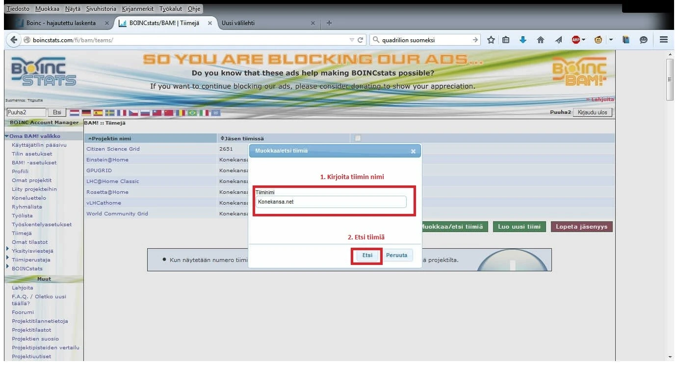Open the chat bubble smiley icon
Viewport: 678px width, 365px height.
tap(644, 40)
